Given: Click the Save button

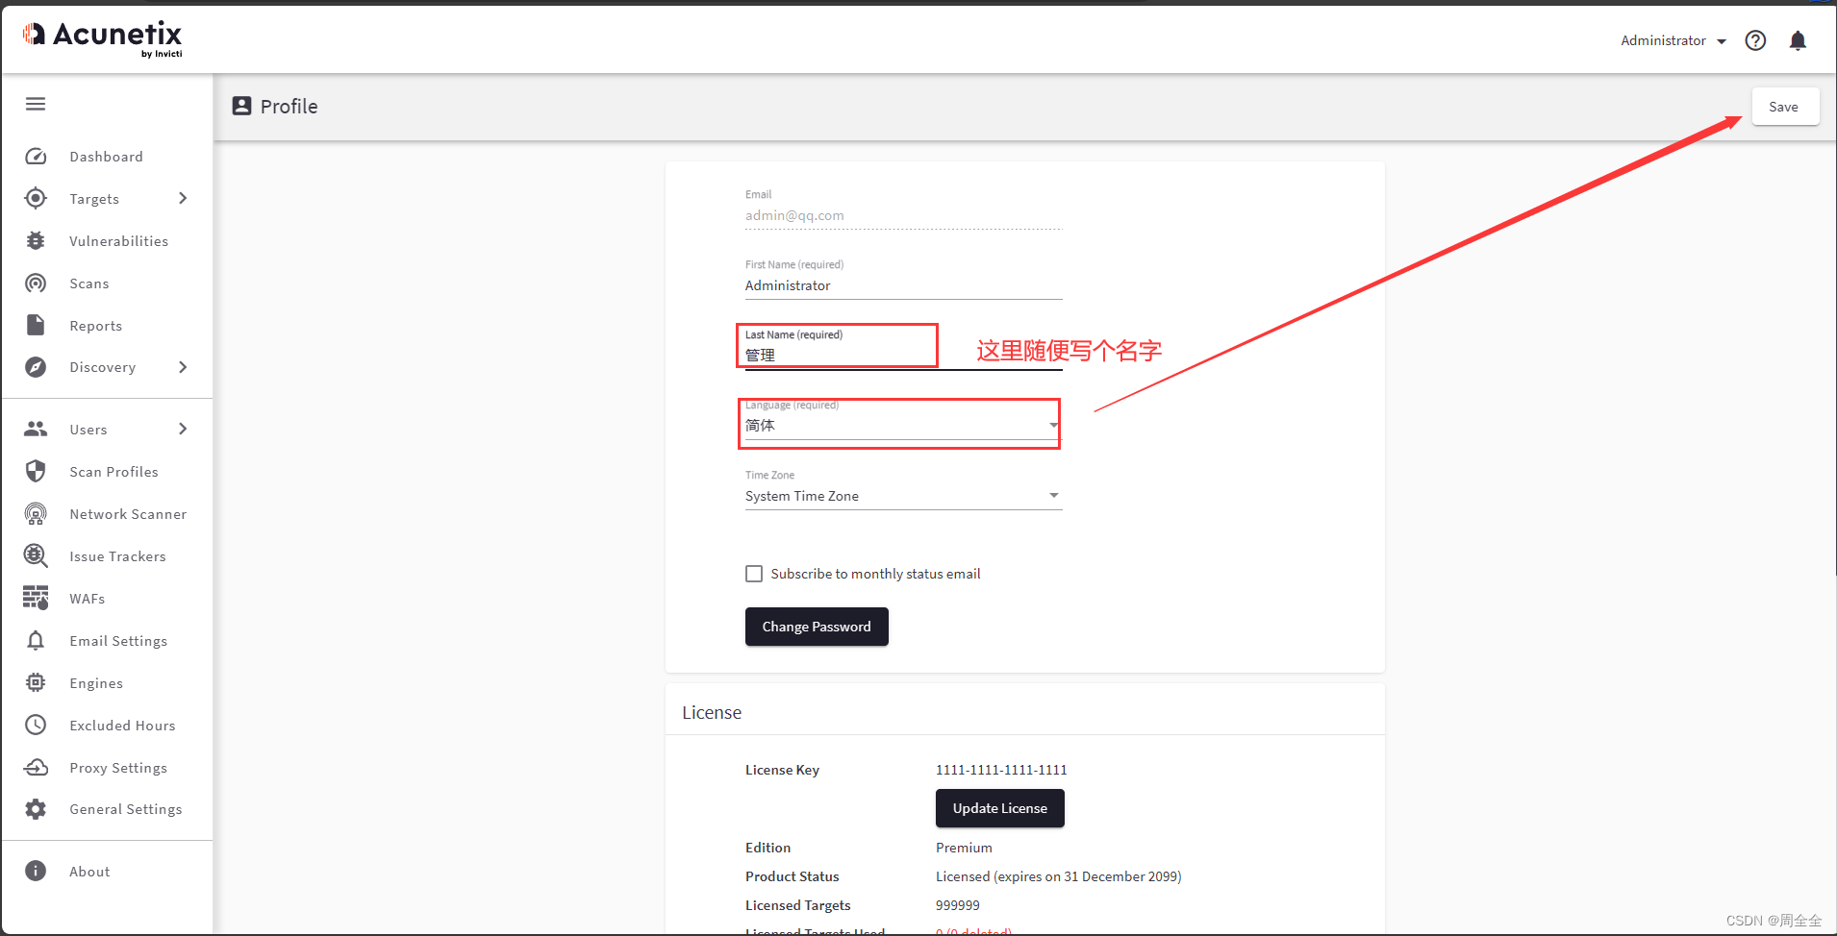Looking at the screenshot, I should (x=1785, y=107).
